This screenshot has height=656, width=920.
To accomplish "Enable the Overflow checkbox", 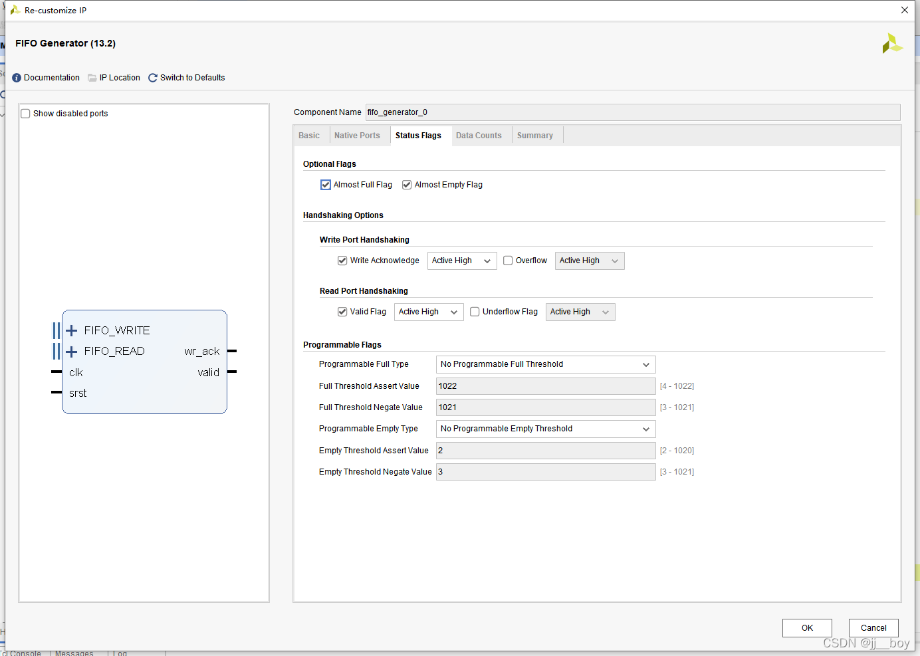I will (508, 261).
